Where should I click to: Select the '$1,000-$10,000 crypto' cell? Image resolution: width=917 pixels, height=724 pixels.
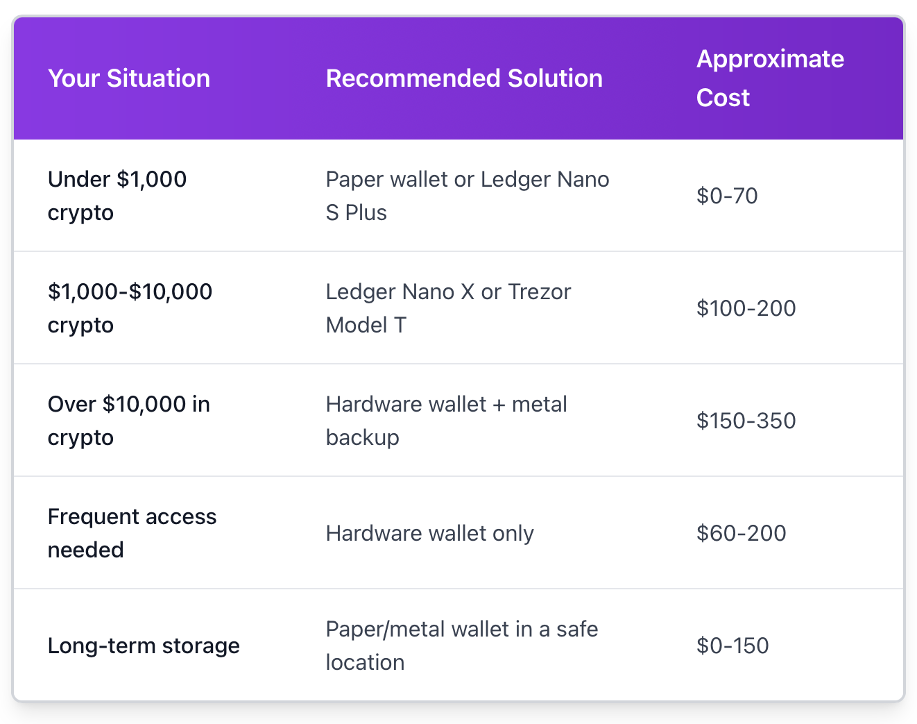tap(130, 308)
